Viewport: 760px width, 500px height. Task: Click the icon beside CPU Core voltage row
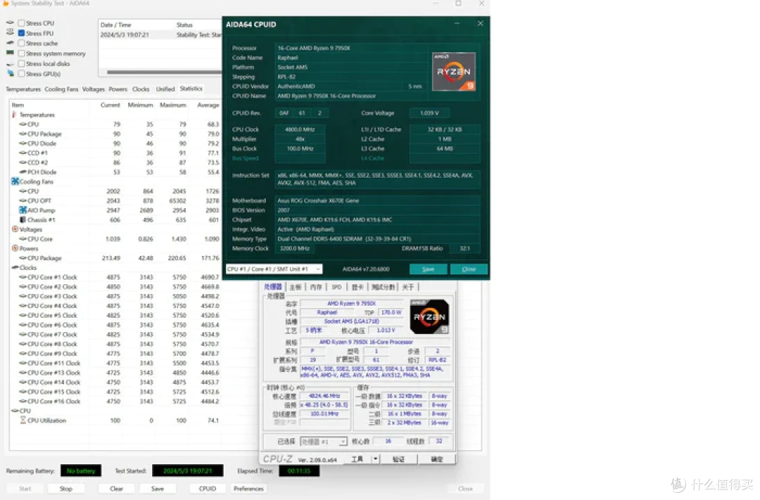coord(23,239)
